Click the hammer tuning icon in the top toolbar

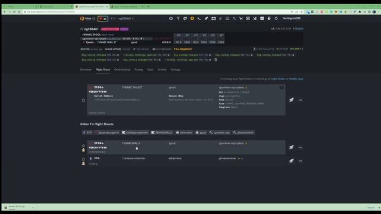tap(234, 18)
